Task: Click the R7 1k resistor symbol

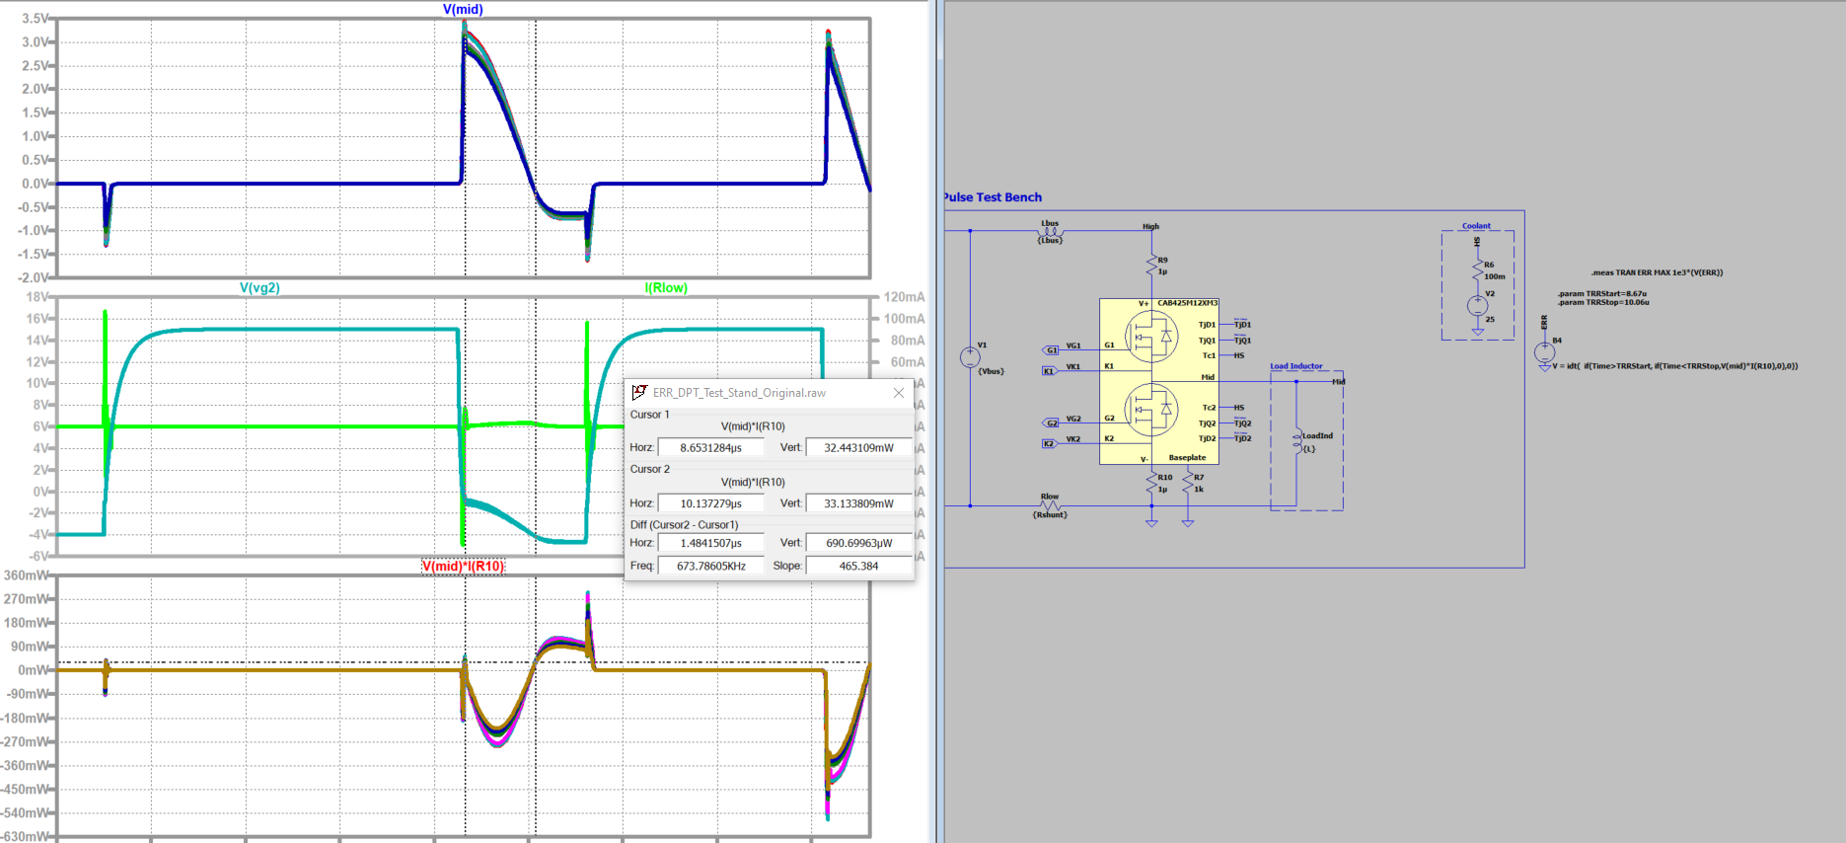Action: coord(1188,482)
